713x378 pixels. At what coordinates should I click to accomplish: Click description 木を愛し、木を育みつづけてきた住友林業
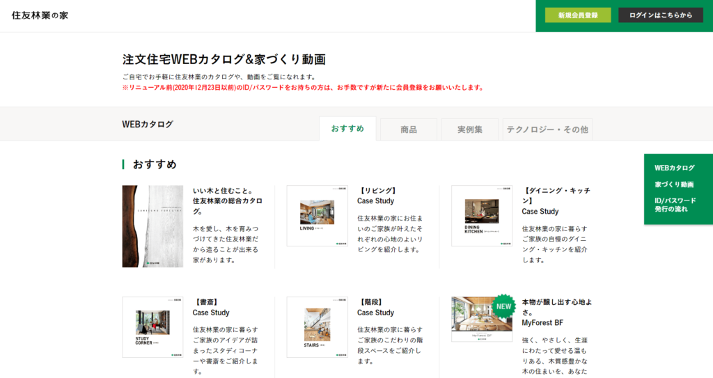(226, 244)
